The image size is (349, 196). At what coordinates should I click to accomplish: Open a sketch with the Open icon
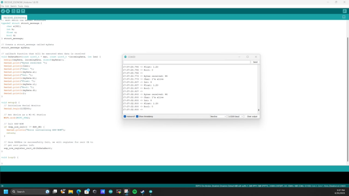tap(18, 11)
